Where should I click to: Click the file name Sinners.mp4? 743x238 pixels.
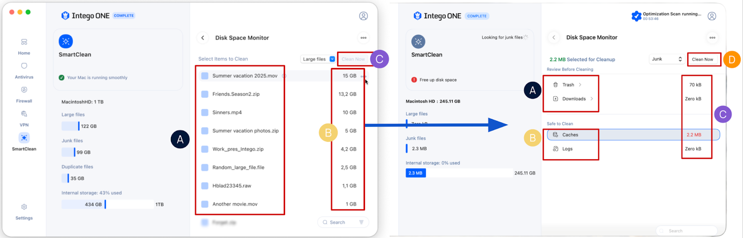227,113
